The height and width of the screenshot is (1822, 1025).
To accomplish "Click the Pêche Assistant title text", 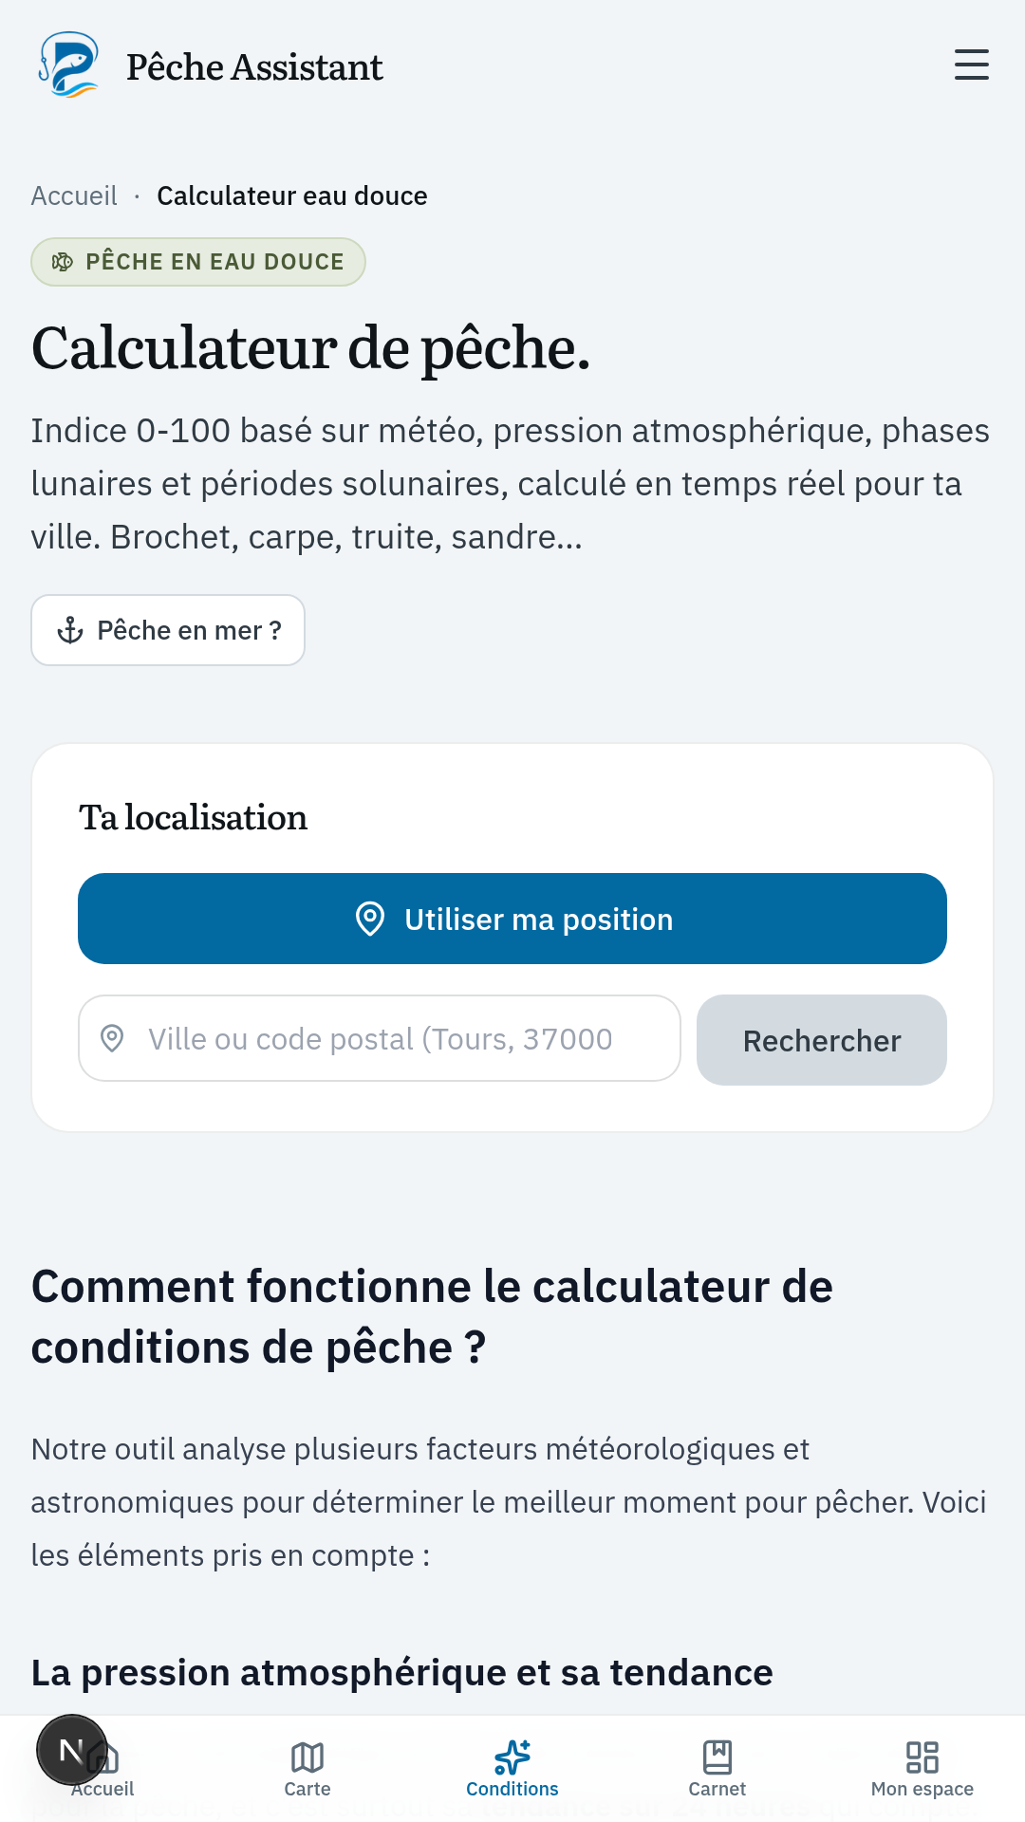I will click(254, 67).
